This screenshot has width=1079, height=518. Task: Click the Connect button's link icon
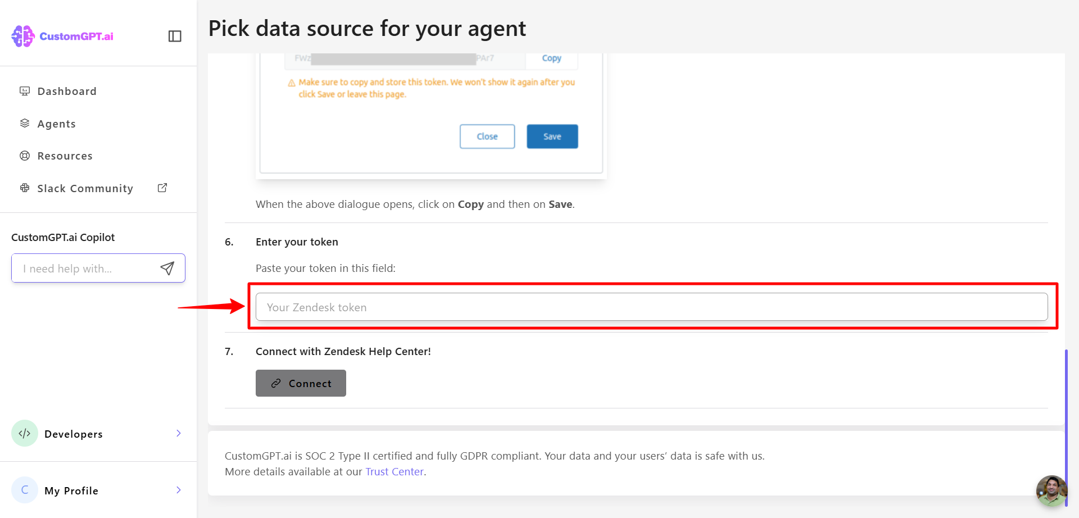[x=276, y=383]
